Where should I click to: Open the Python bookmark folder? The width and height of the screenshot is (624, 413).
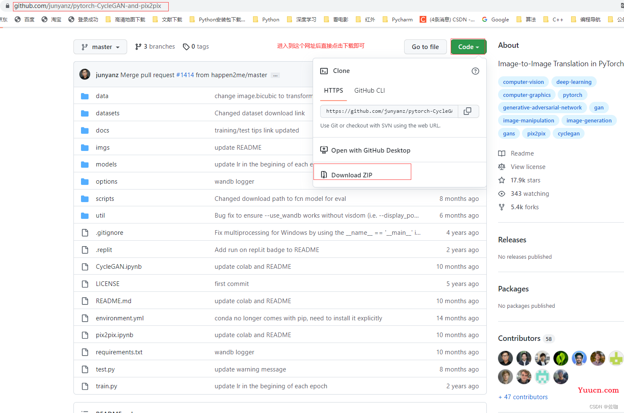[266, 19]
